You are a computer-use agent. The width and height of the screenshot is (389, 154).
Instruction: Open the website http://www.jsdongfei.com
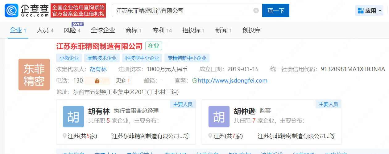(x=233, y=81)
